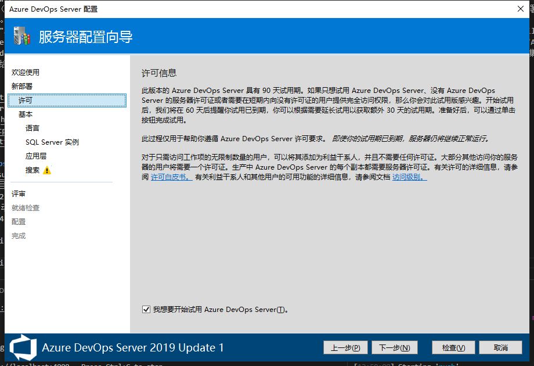Screen dimensions: 534x366
Task: Click the 下一步(N) button
Action: click(x=394, y=347)
